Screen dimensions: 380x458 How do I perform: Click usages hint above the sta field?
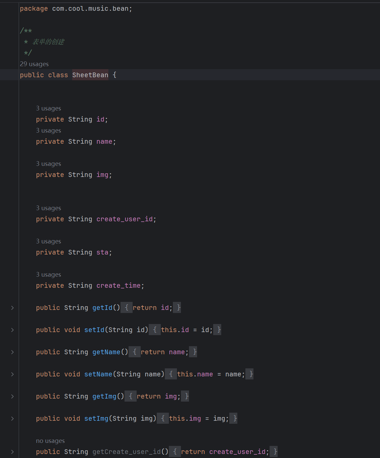point(48,241)
